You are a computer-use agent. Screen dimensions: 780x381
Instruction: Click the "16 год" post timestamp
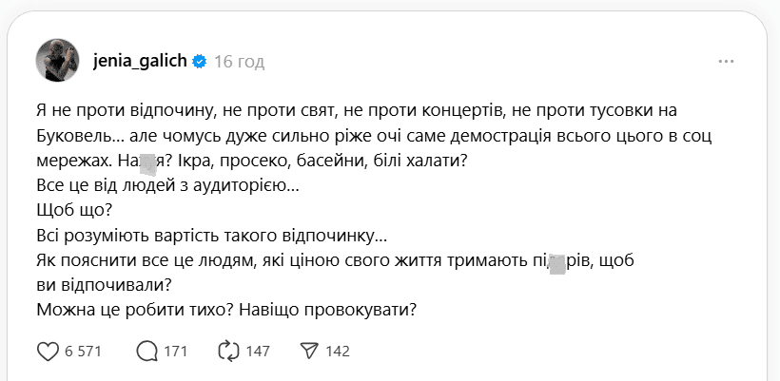[x=239, y=62]
